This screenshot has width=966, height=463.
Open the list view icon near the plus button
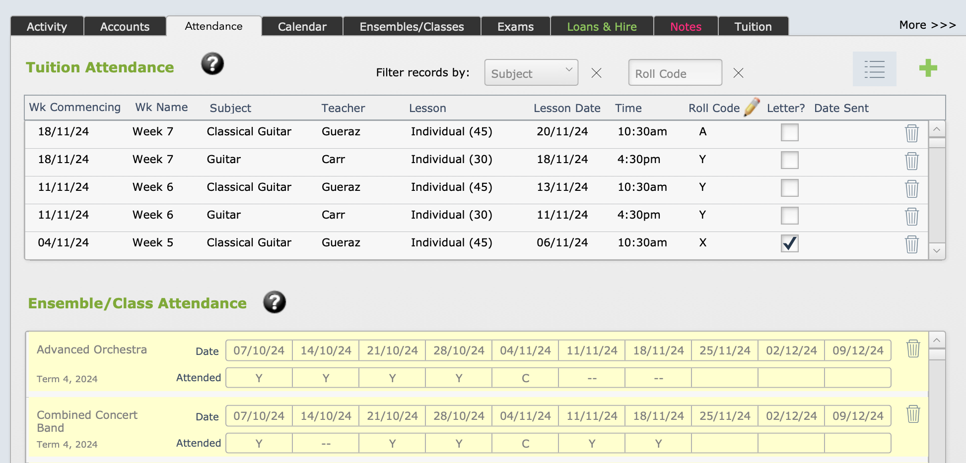pyautogui.click(x=874, y=69)
